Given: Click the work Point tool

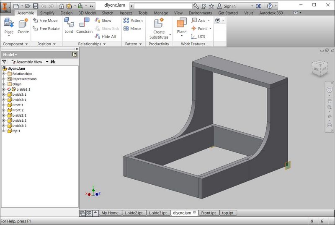Looking at the screenshot, I should click(199, 29).
